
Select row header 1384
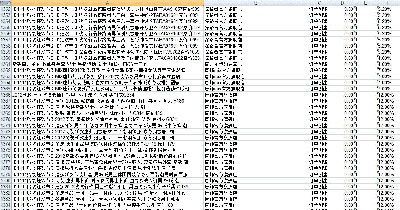6,205
